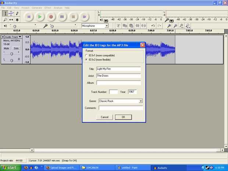The width and height of the screenshot is (228, 171).
Task: Click the Zoom Out magnifier icon
Action: pos(175,26)
